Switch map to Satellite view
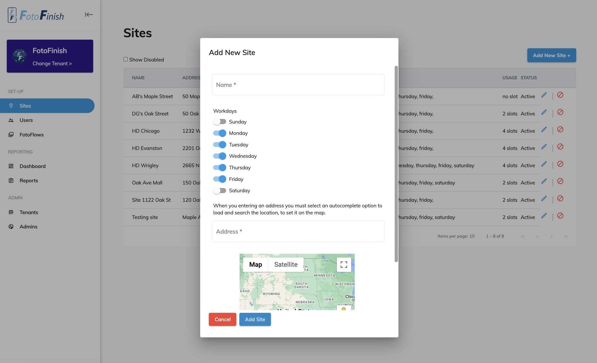 click(286, 265)
